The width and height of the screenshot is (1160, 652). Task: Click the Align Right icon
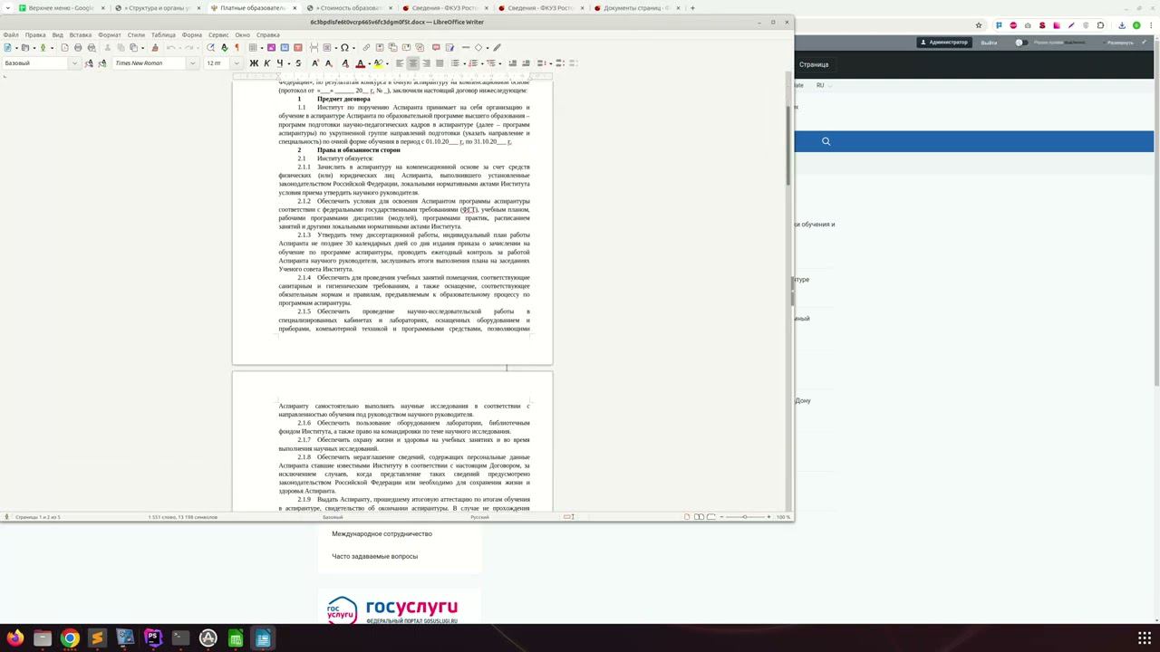pos(426,62)
